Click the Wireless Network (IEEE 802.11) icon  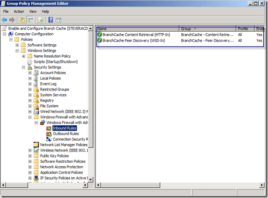click(36, 150)
